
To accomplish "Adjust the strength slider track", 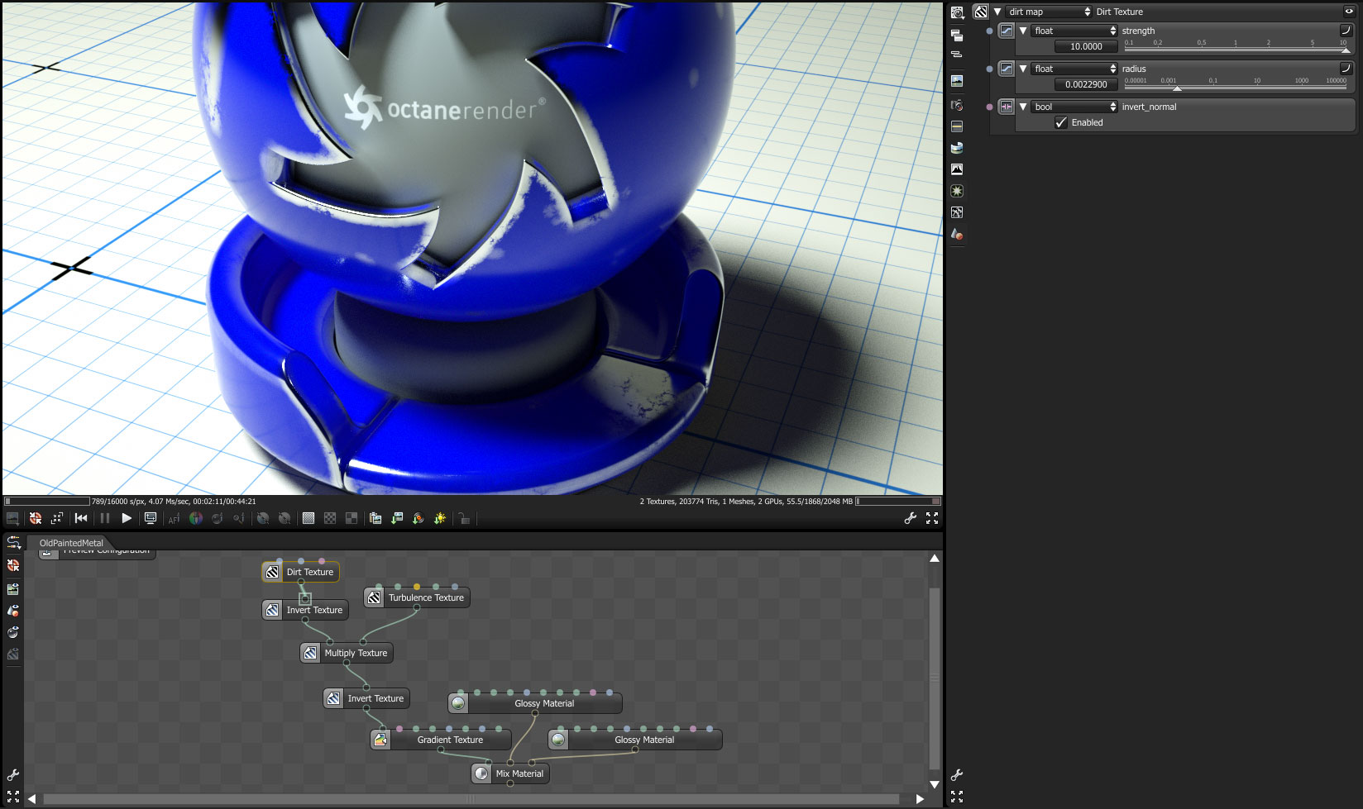I will 1236,48.
